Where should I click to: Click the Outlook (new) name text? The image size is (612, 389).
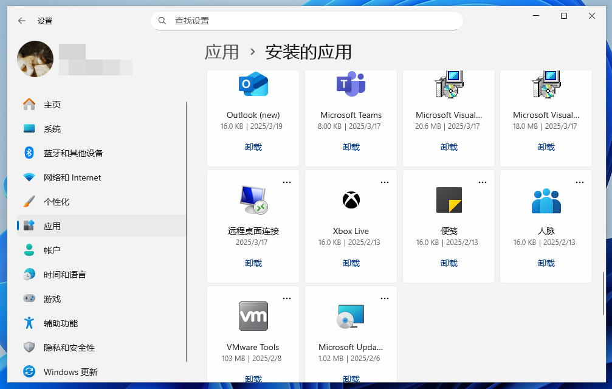pyautogui.click(x=253, y=115)
